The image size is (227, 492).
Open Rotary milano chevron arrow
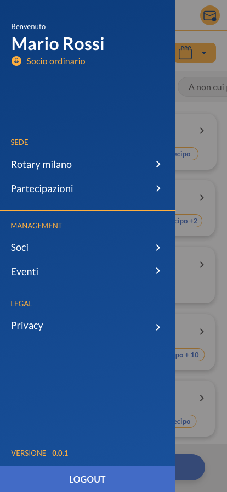pos(158,164)
